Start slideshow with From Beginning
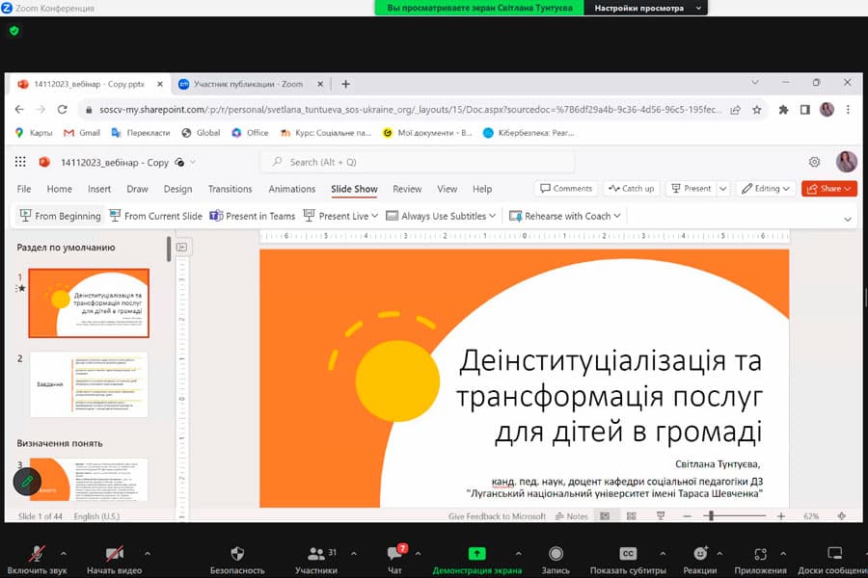 coord(58,216)
